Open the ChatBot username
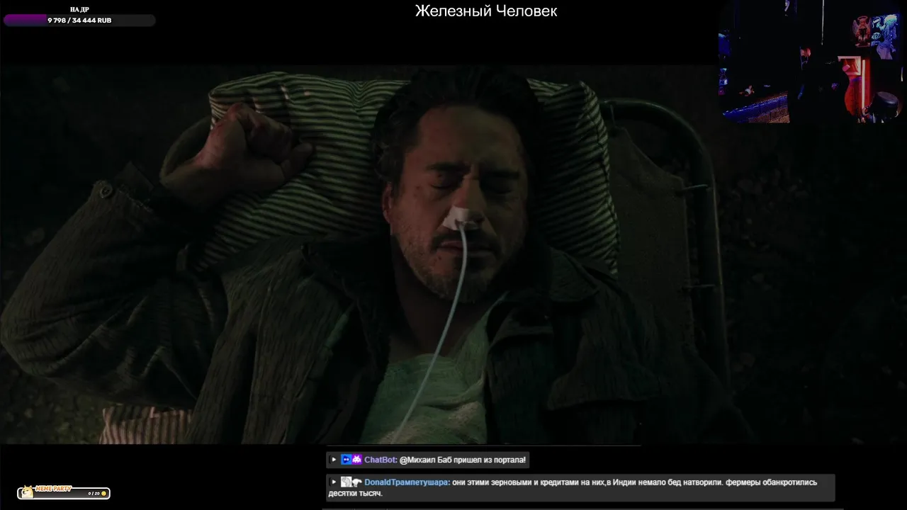Viewport: 907px width, 510px height. (x=381, y=460)
